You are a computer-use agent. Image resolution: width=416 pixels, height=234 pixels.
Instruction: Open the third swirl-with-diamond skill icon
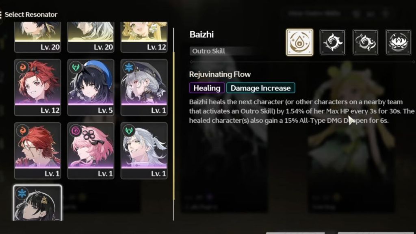tap(365, 42)
